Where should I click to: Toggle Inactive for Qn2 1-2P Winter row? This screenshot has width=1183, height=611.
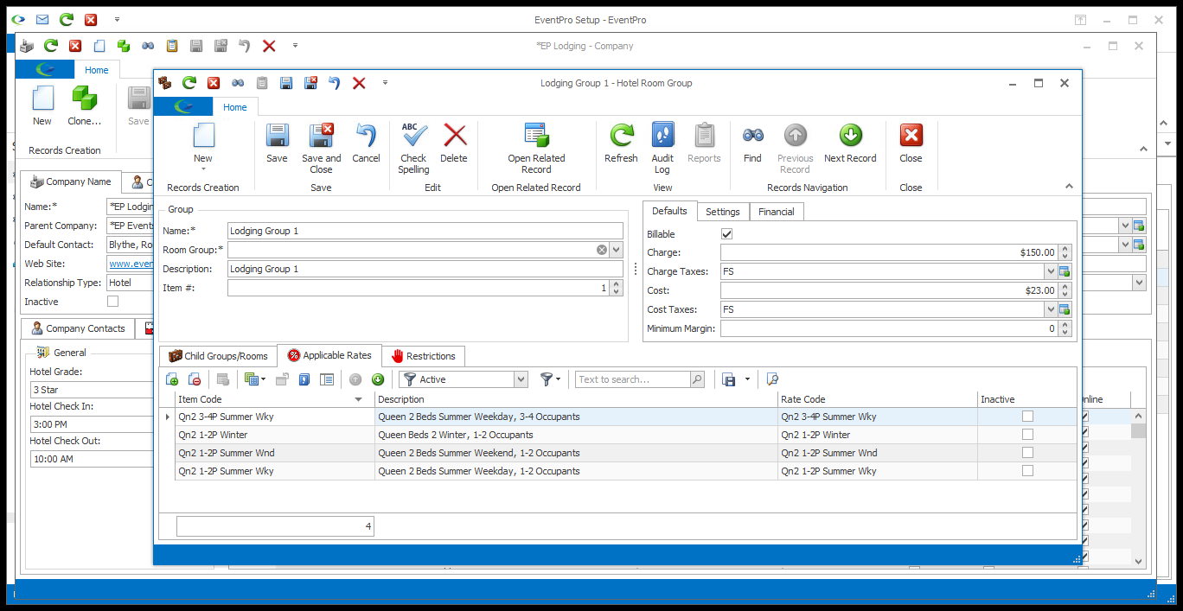coord(1027,435)
